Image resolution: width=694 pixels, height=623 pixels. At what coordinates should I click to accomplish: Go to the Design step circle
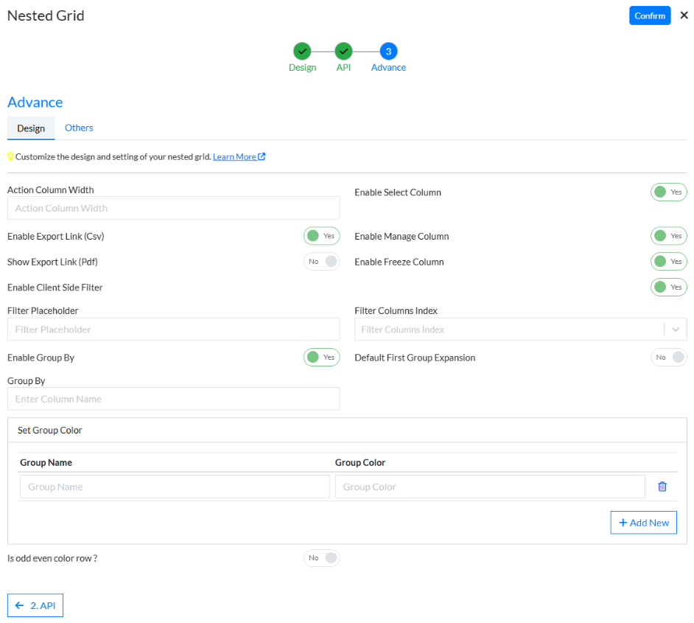(x=302, y=51)
